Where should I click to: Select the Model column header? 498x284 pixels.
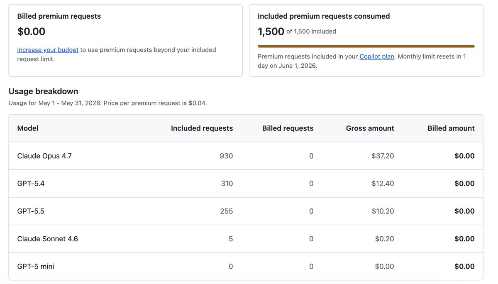[x=28, y=128]
